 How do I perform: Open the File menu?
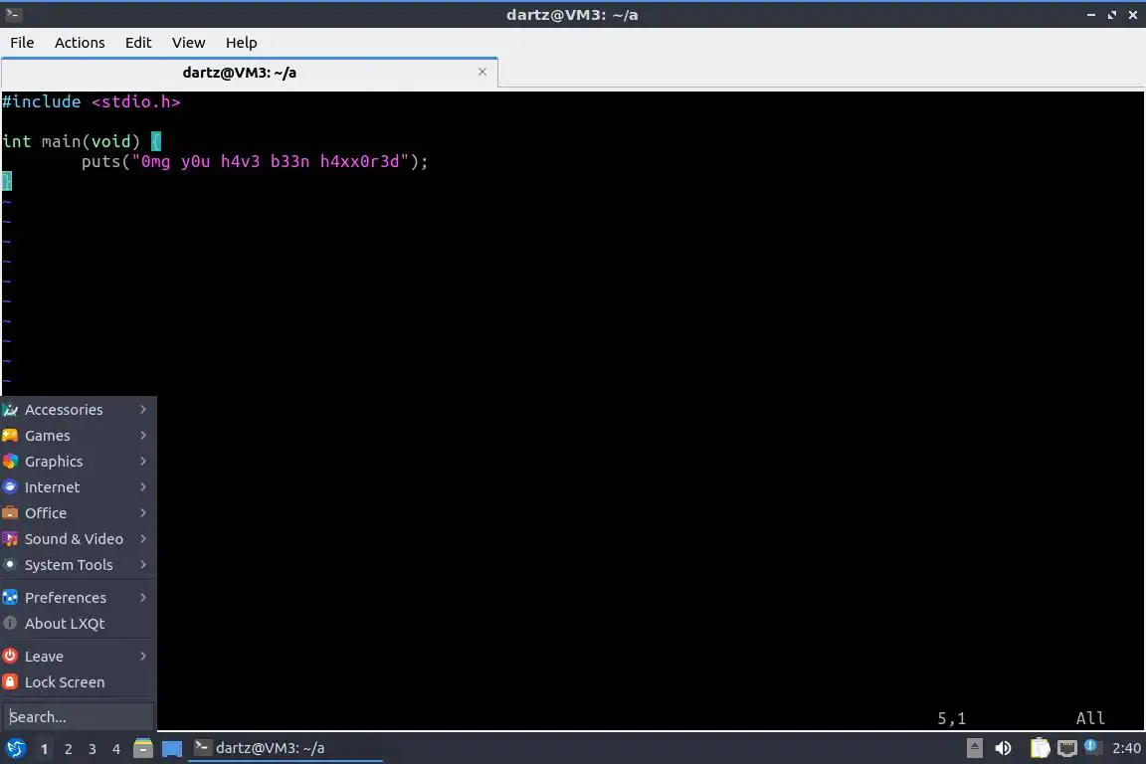[x=22, y=43]
